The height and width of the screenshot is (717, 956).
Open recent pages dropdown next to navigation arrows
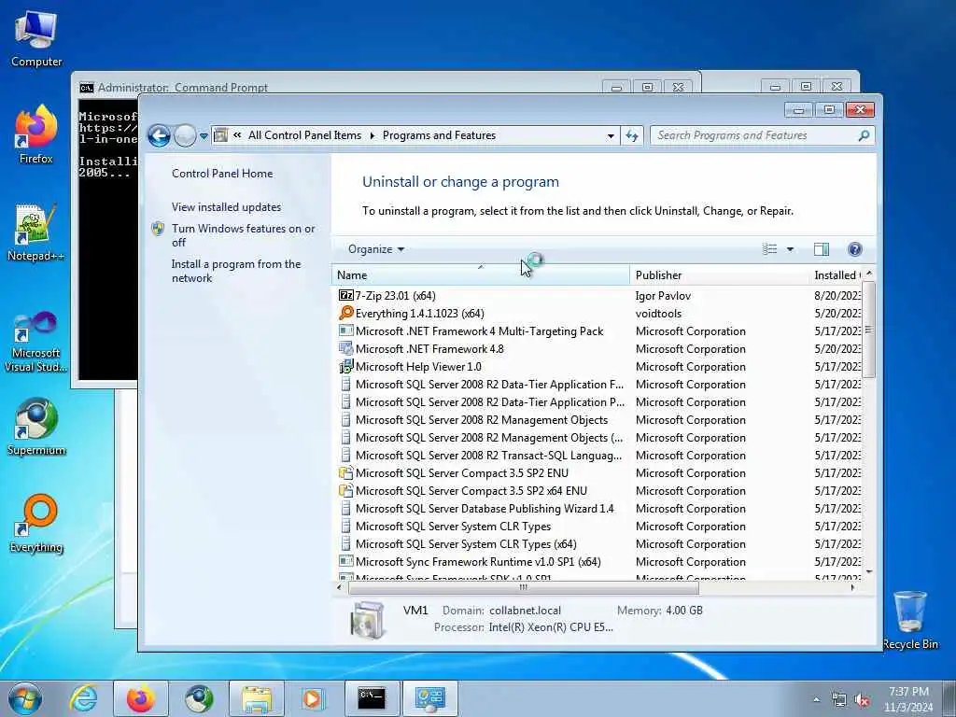(204, 136)
